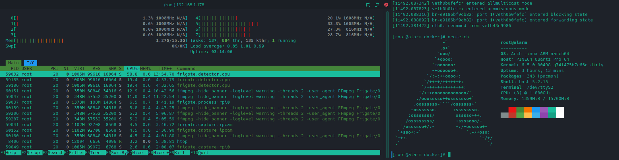Click the Tasks: 137 summary line
619x160 pixels.
click(243, 40)
